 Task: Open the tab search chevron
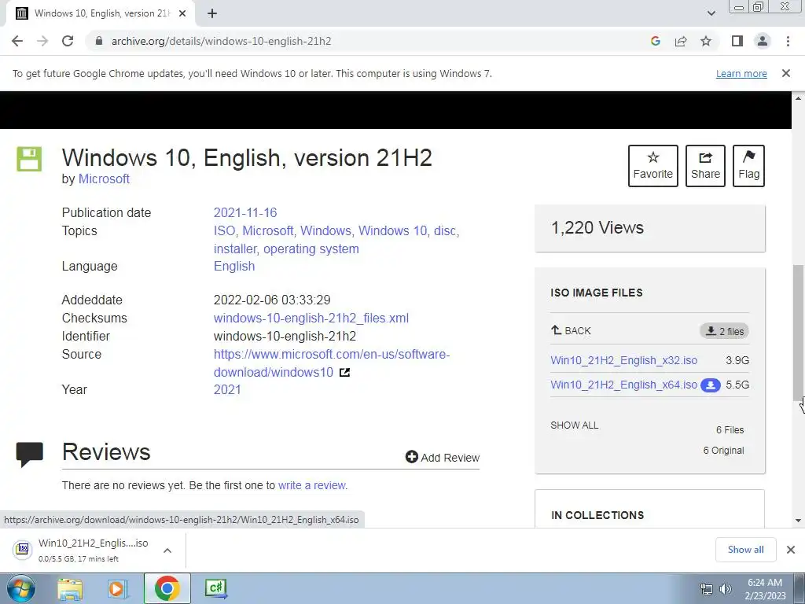pyautogui.click(x=711, y=13)
